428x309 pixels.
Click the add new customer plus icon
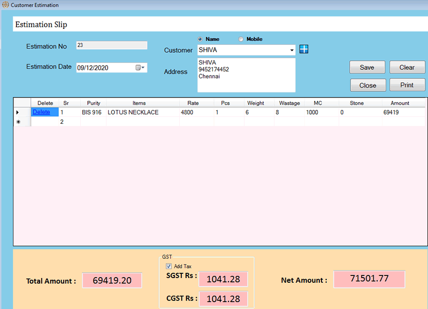coord(303,49)
